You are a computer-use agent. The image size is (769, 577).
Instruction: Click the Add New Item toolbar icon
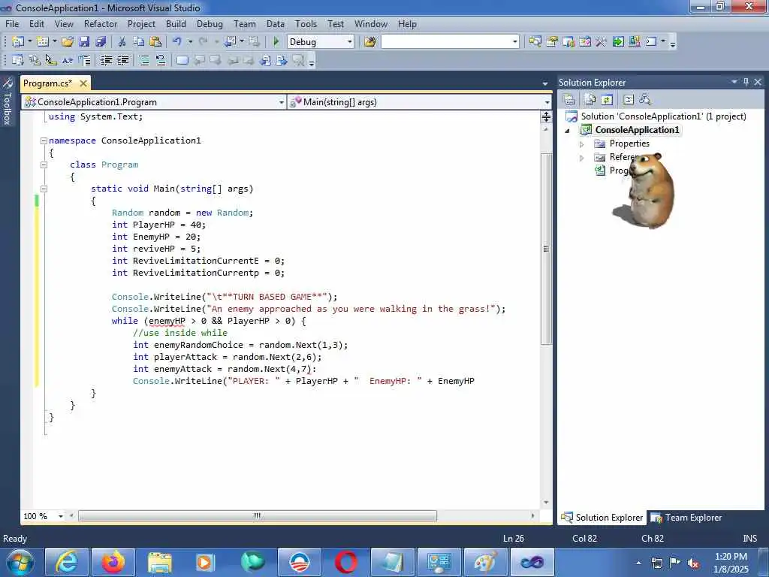[x=43, y=42]
